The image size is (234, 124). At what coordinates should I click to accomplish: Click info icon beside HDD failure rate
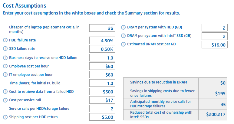(x=5, y=40)
